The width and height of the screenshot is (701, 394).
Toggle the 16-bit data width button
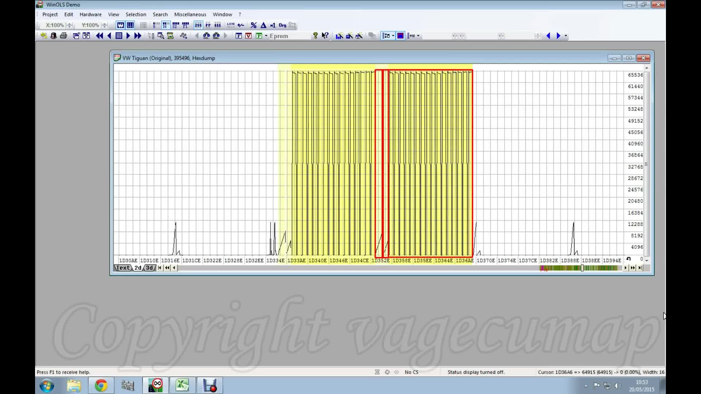165,25
